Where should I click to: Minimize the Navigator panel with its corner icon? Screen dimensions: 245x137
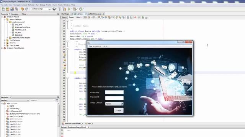[58, 97]
